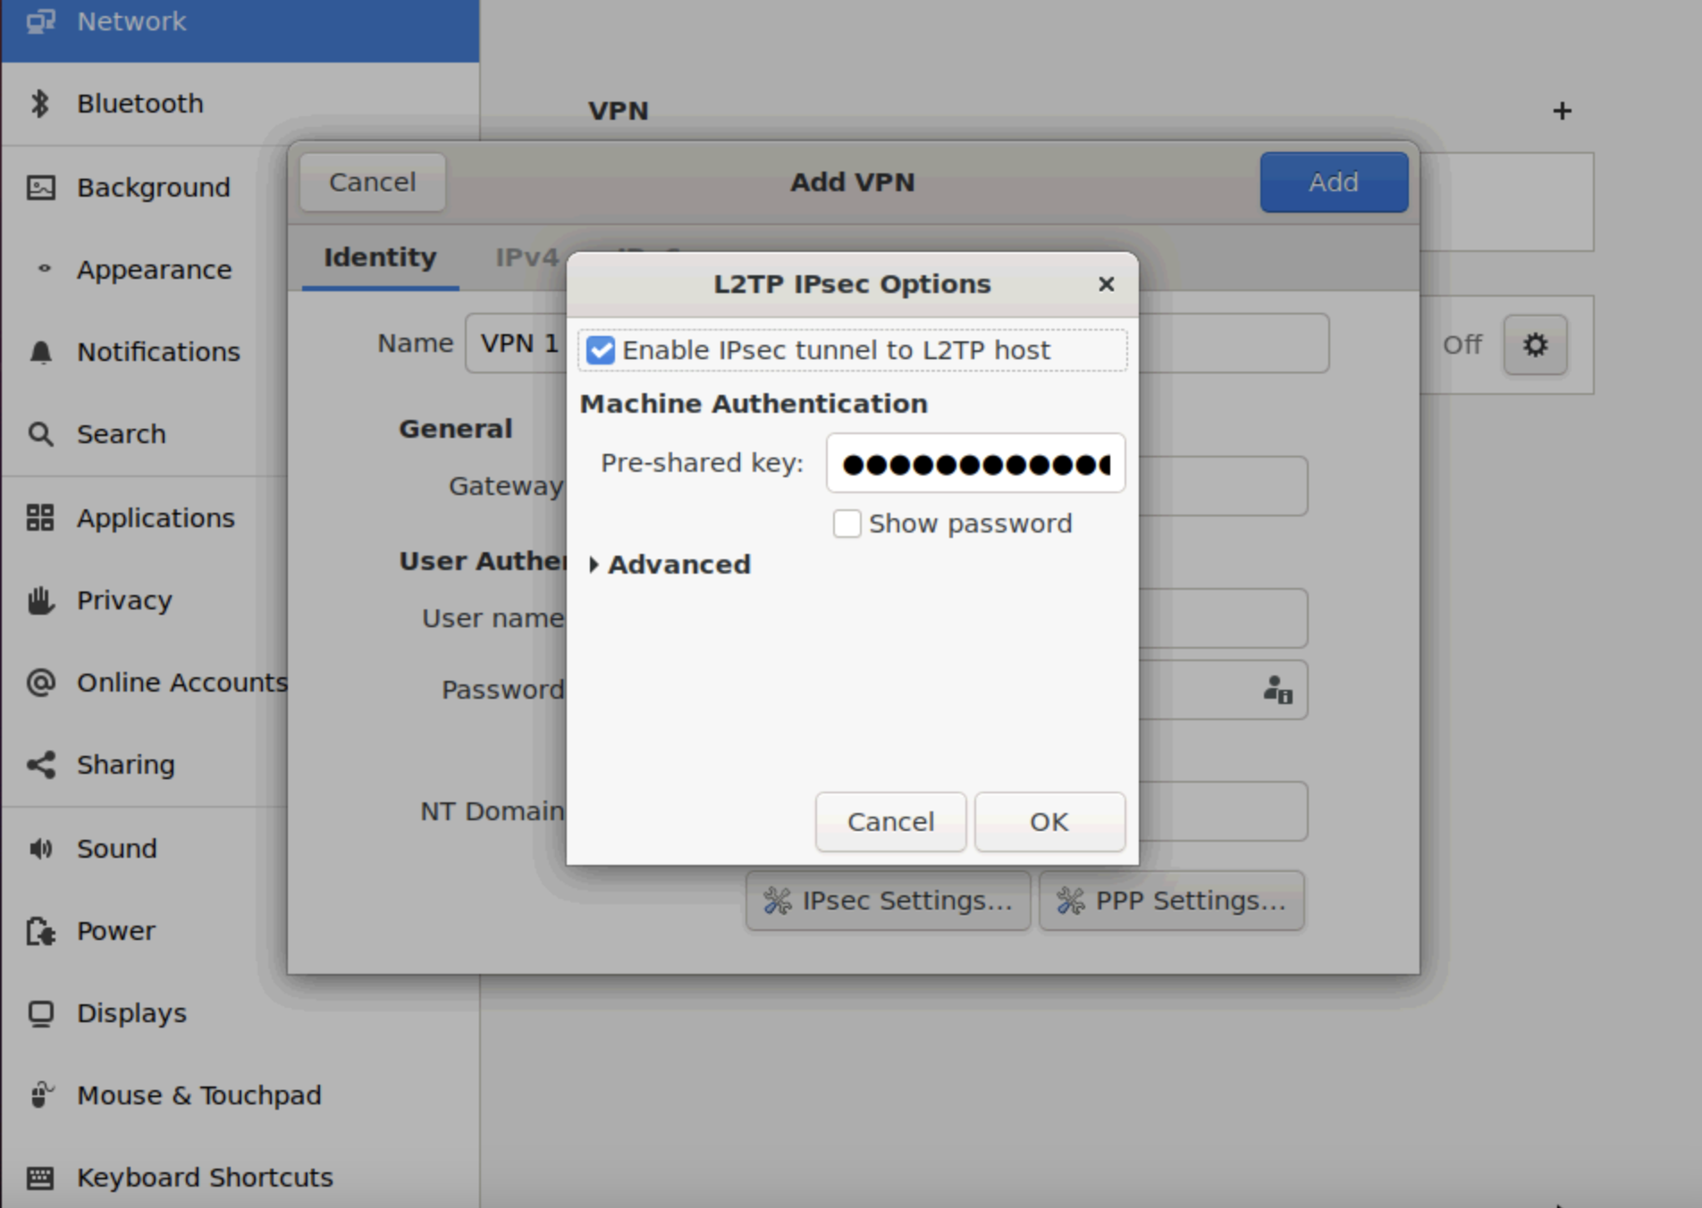The height and width of the screenshot is (1208, 1702).
Task: Click the blue Add button
Action: tap(1334, 182)
